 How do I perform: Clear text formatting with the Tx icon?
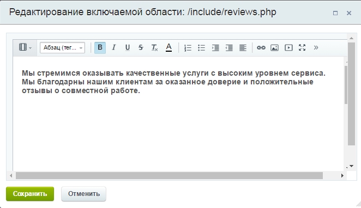154,47
